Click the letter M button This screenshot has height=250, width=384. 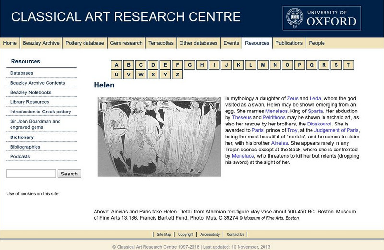click(263, 65)
